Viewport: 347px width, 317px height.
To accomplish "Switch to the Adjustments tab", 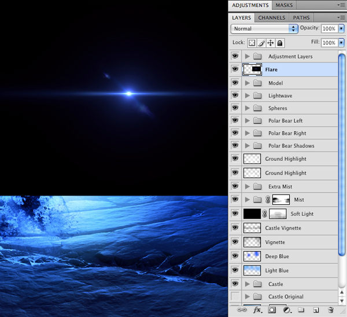I will [250, 5].
